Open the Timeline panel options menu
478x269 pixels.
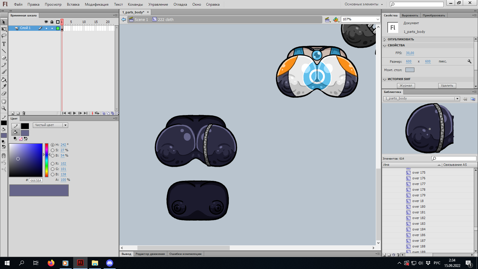click(115, 15)
